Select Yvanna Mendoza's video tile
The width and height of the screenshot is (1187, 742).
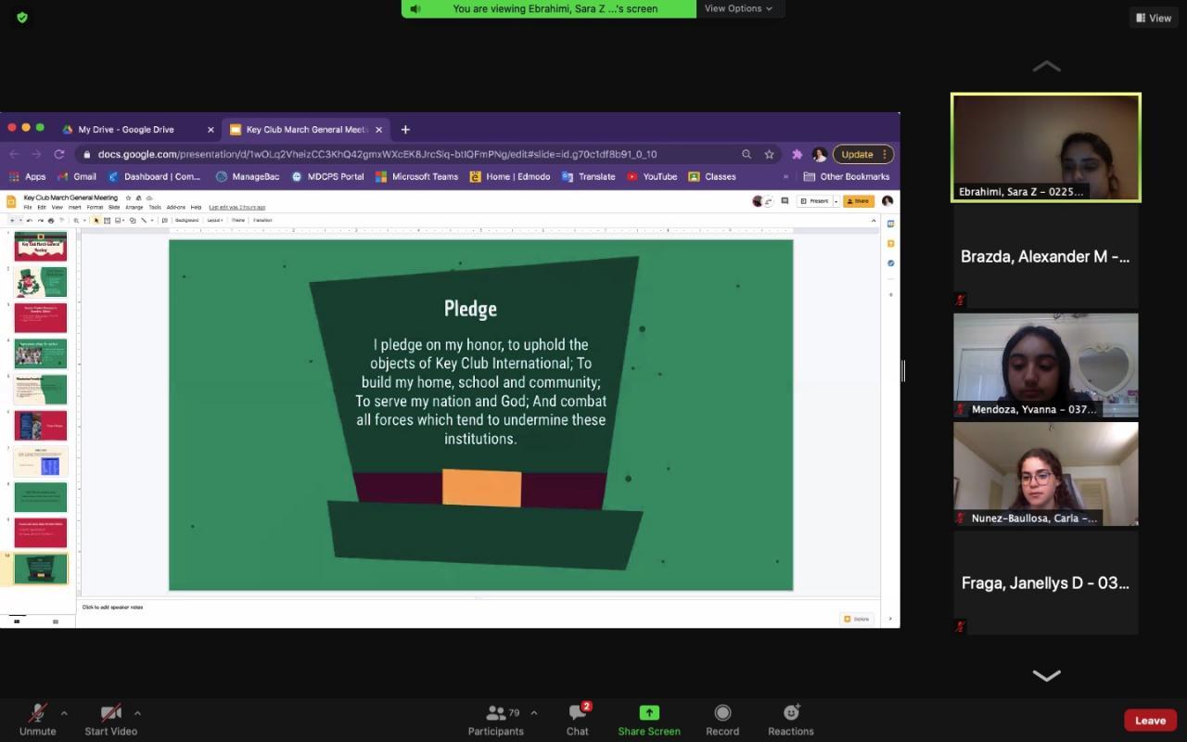[1046, 365]
